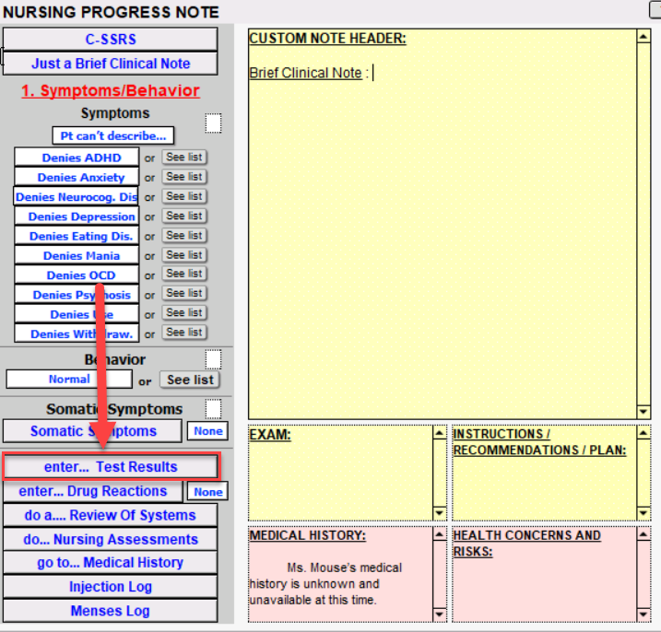Open See list beside the Normal behavior

[x=190, y=380]
